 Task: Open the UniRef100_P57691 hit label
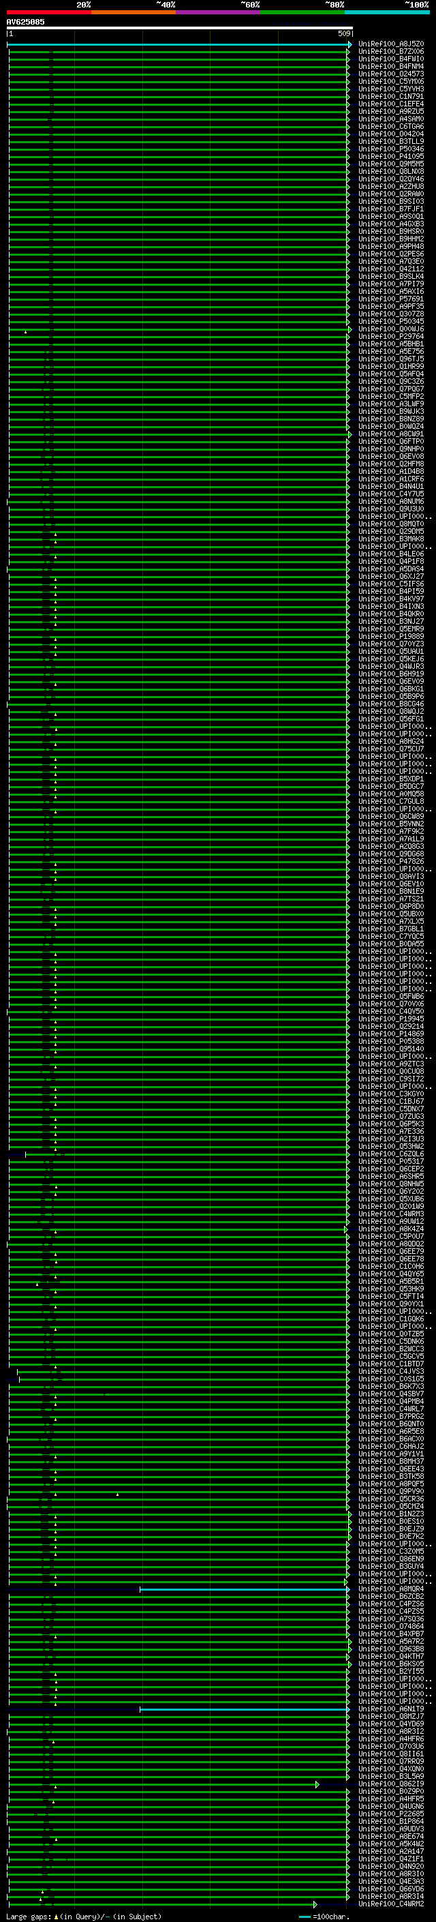click(391, 299)
